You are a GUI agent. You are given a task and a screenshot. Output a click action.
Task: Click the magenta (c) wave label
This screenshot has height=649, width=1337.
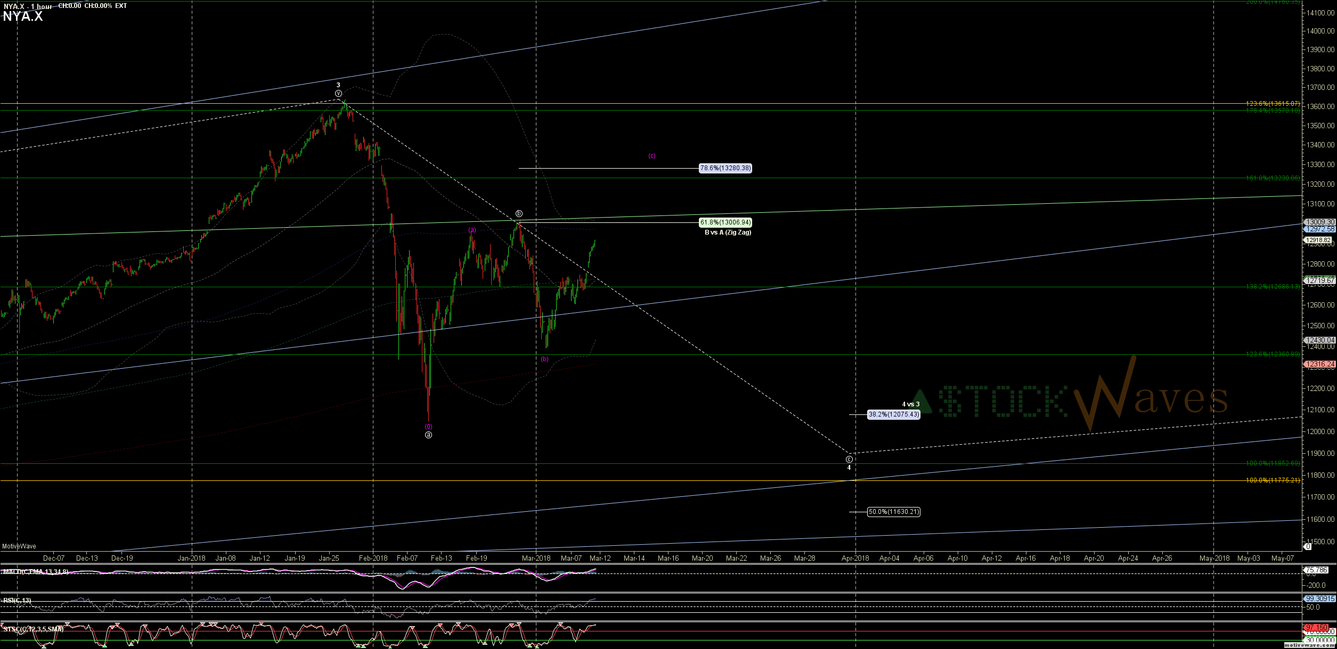point(651,156)
